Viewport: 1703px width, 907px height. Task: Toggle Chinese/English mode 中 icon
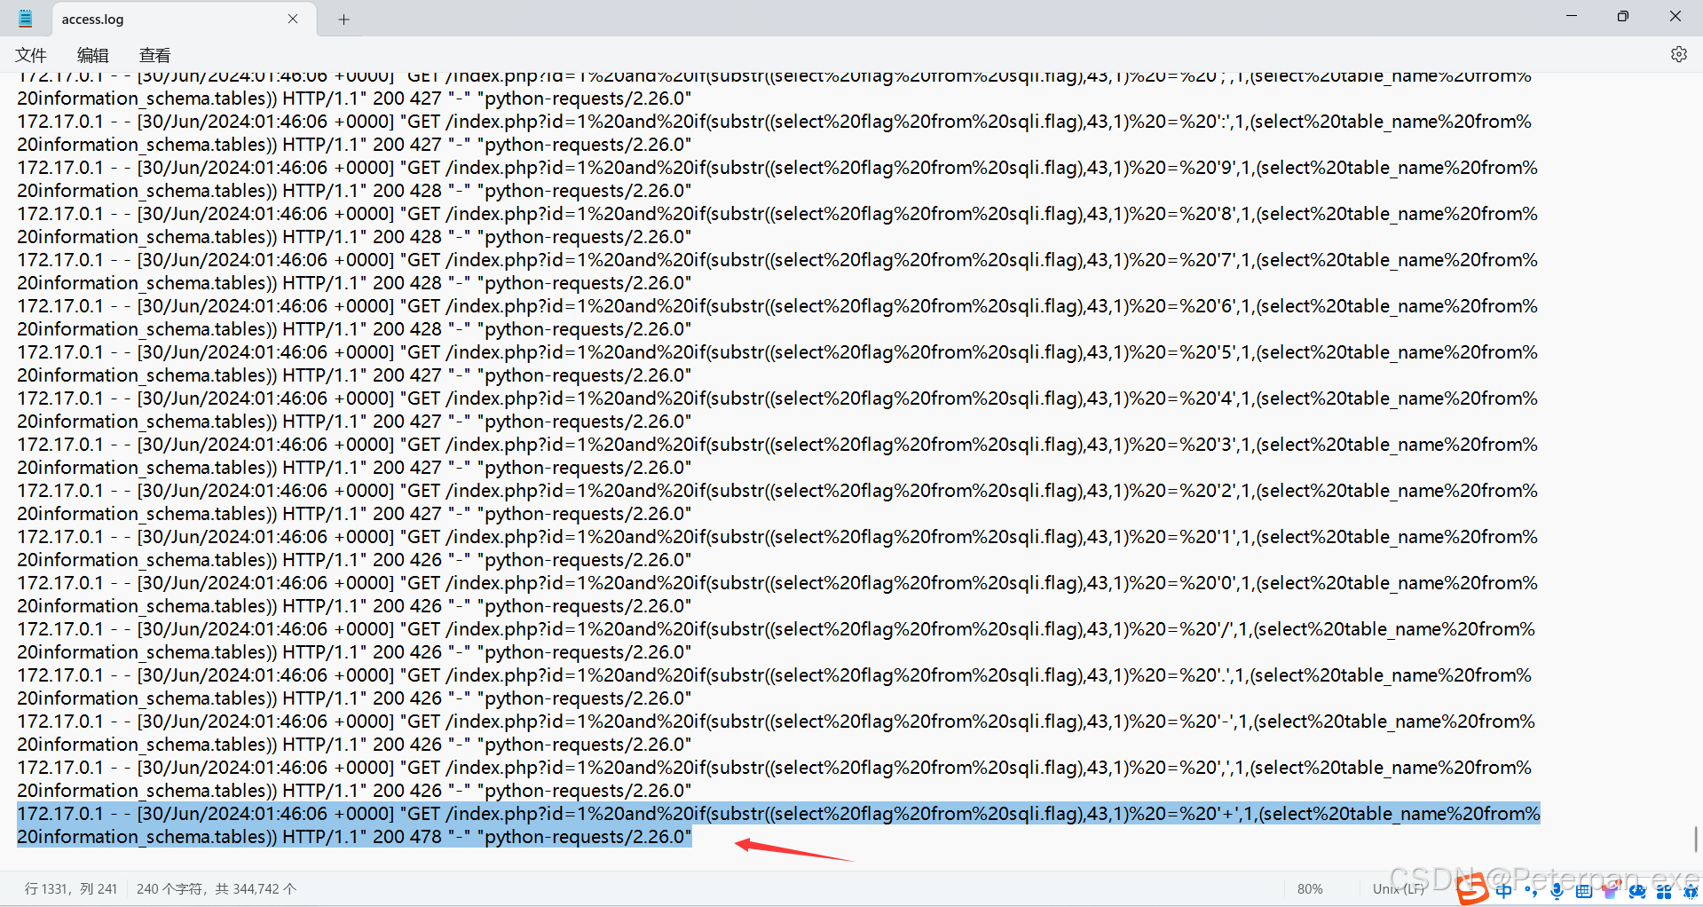[x=1503, y=890]
